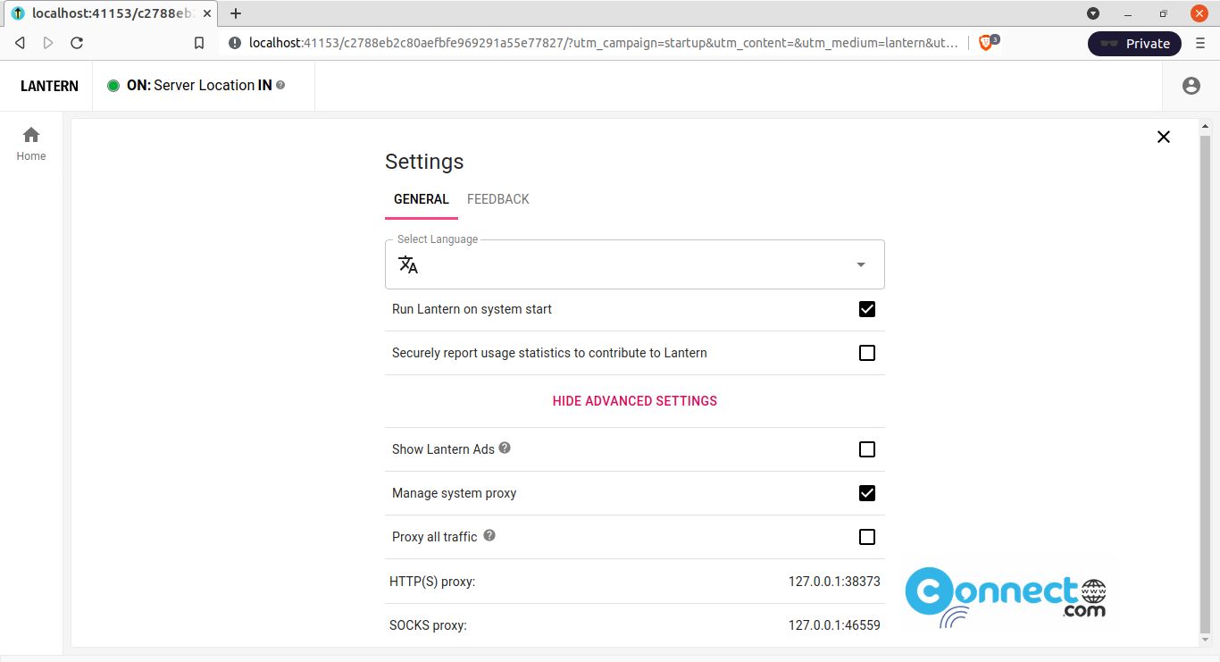
Task: Enable Securely report usage statistics checkbox
Action: tap(866, 353)
